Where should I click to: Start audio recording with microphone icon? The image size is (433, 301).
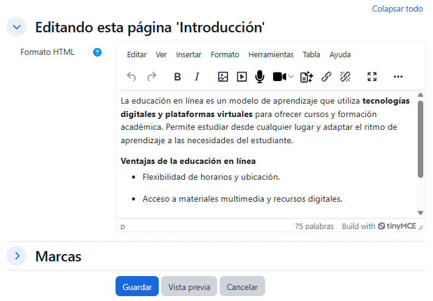(260, 76)
